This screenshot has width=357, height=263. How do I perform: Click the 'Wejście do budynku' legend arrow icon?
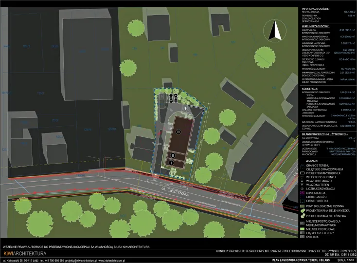click(302, 177)
